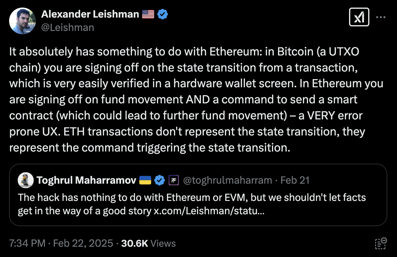Image resolution: width=397 pixels, height=257 pixels.
Task: Click the reader icon beside the Views row
Action: tap(380, 243)
